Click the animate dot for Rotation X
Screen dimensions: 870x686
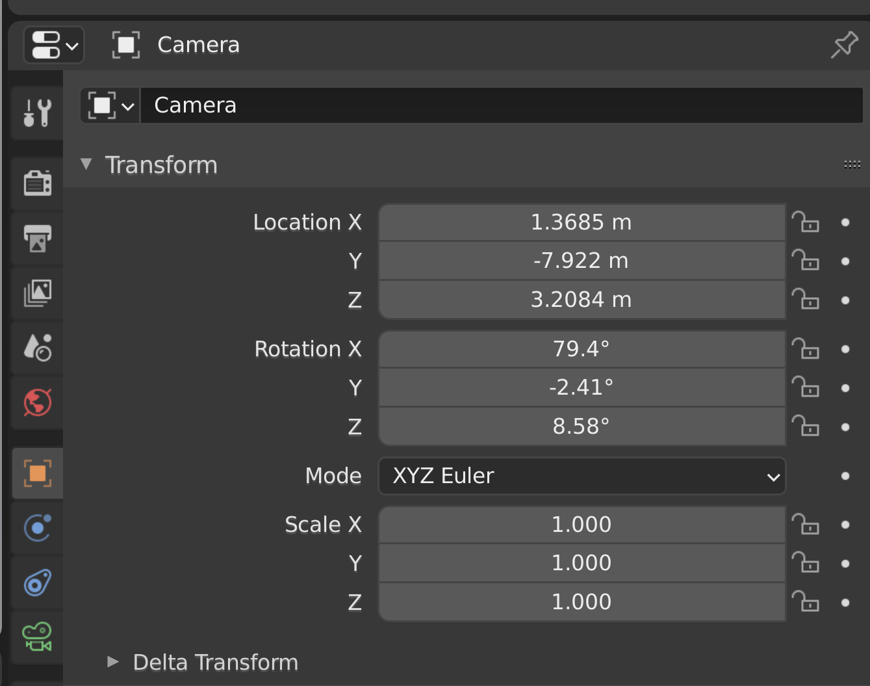[845, 349]
